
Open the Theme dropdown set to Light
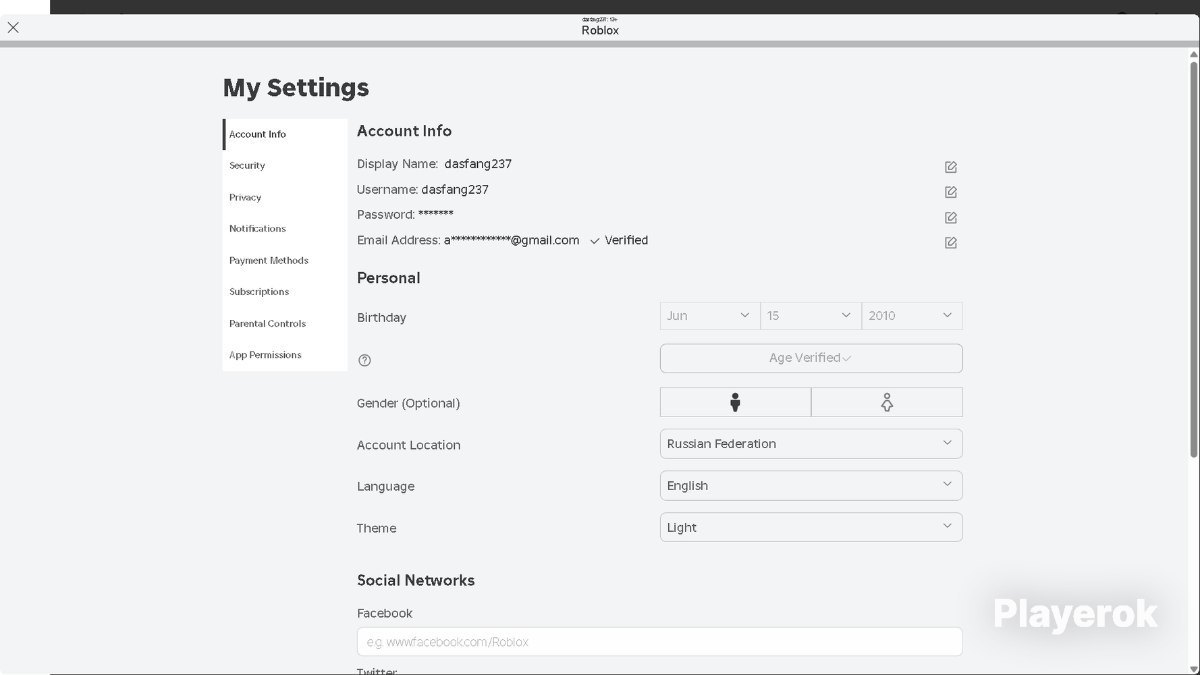811,527
